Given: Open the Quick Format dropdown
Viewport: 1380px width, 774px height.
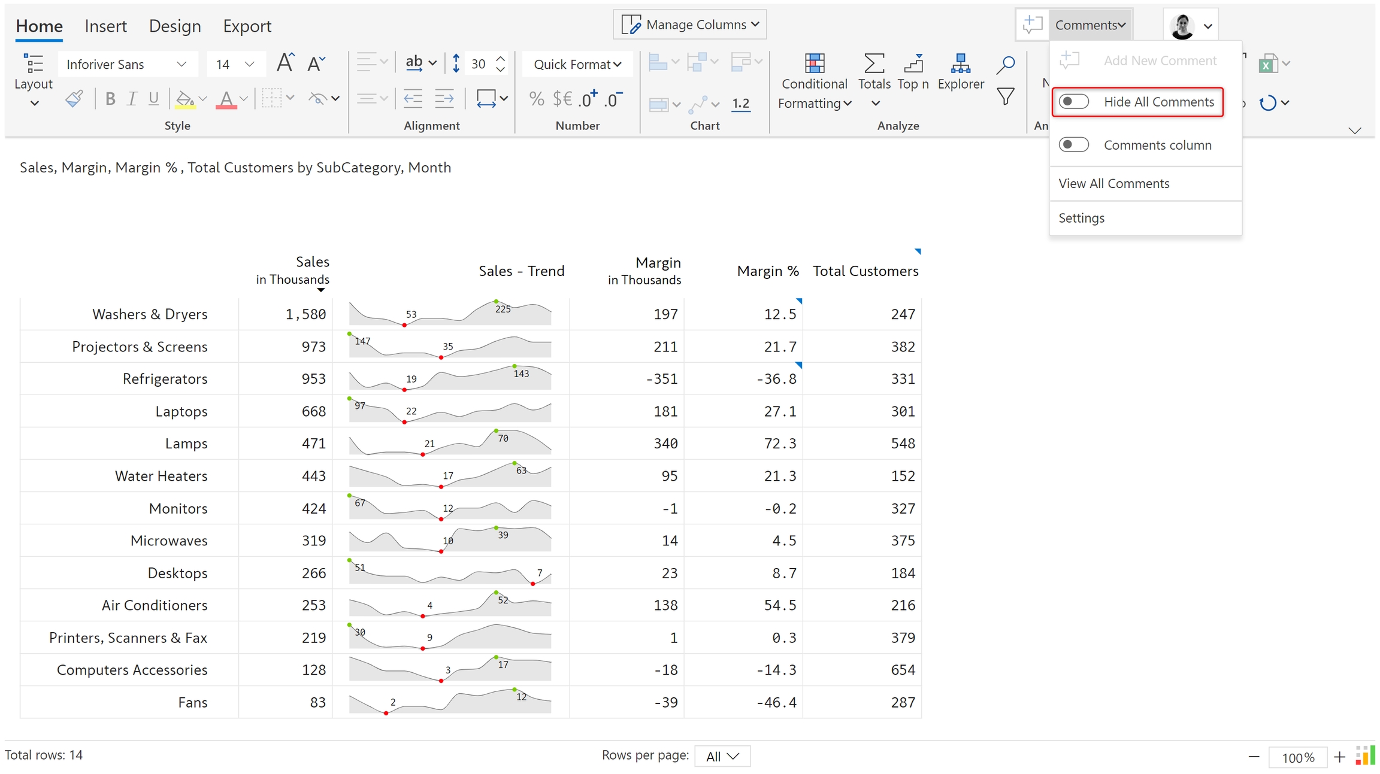Looking at the screenshot, I should [577, 64].
